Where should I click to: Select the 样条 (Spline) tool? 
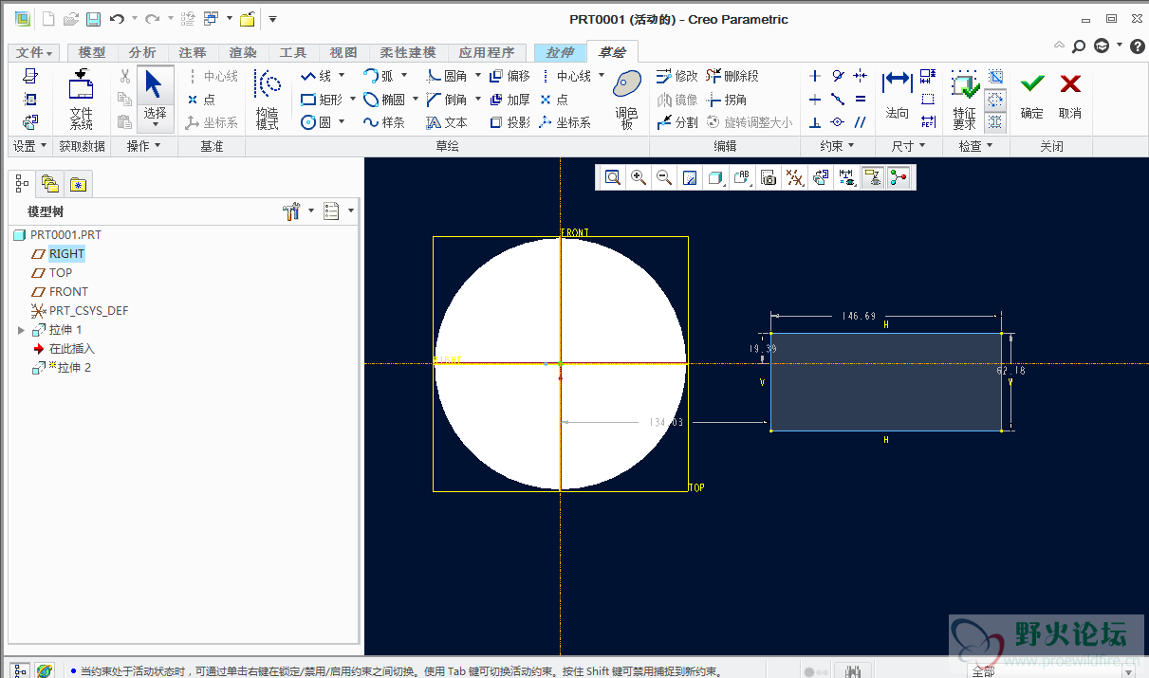pyautogui.click(x=384, y=122)
